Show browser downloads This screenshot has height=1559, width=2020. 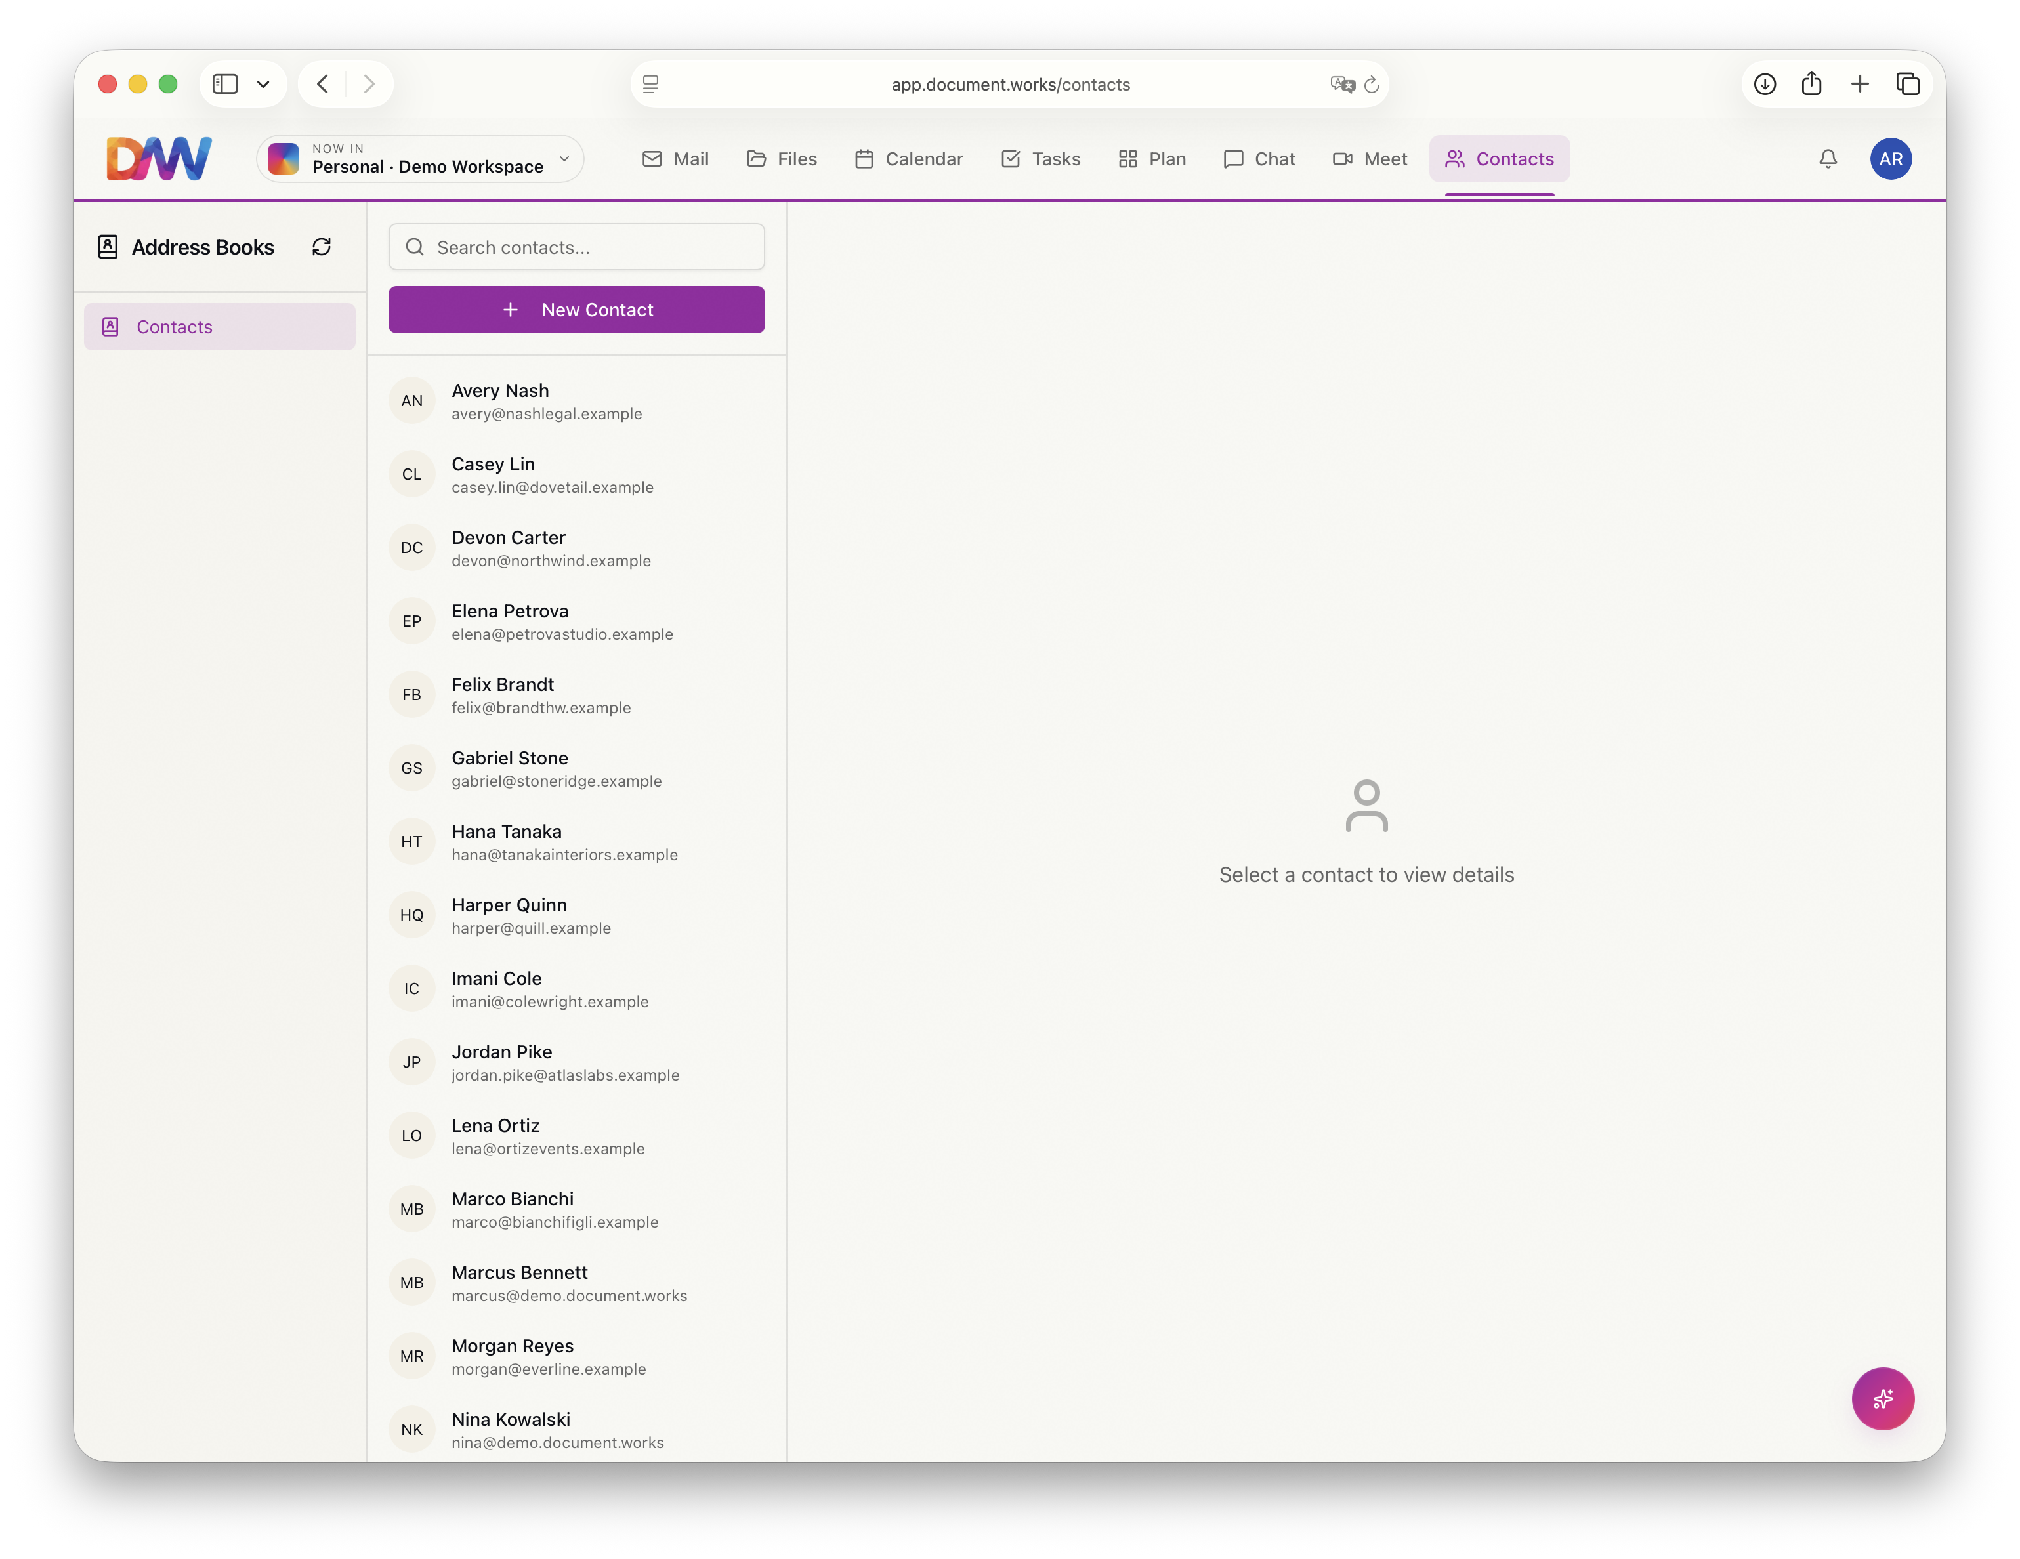(x=1765, y=84)
